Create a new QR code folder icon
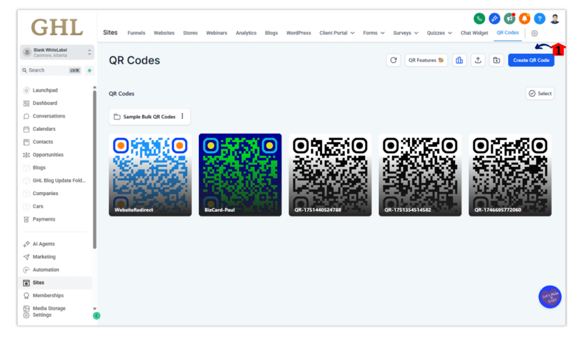The width and height of the screenshot is (580, 337). (x=495, y=60)
